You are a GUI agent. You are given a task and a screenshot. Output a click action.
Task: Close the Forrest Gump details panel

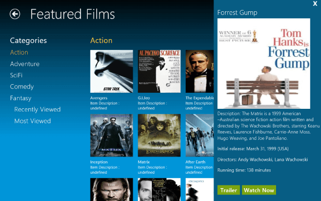(315, 4)
